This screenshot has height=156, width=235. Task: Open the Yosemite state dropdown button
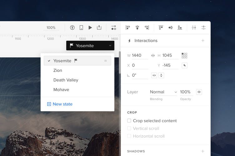pos(90,46)
